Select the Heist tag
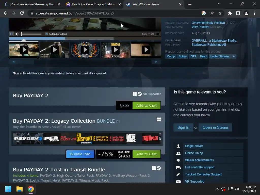 tap(203, 56)
